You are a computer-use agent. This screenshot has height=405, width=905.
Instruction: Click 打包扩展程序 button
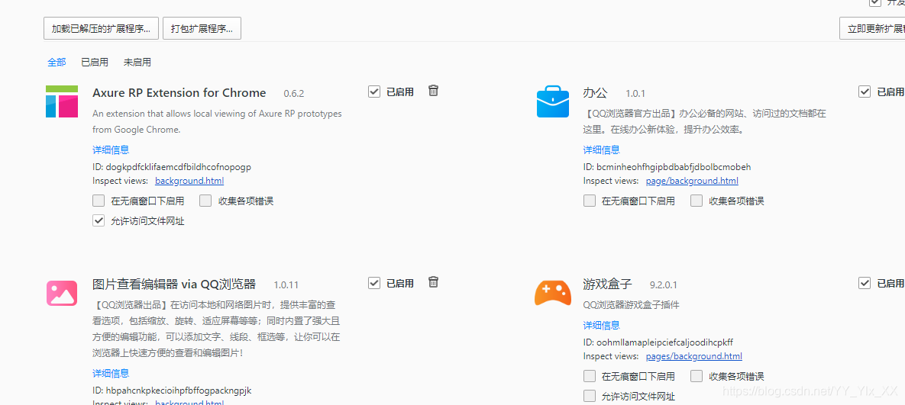pyautogui.click(x=202, y=28)
